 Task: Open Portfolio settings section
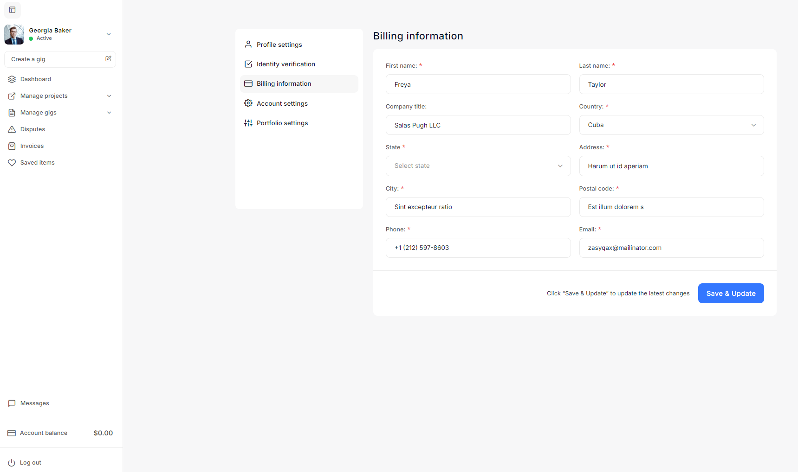click(x=282, y=123)
